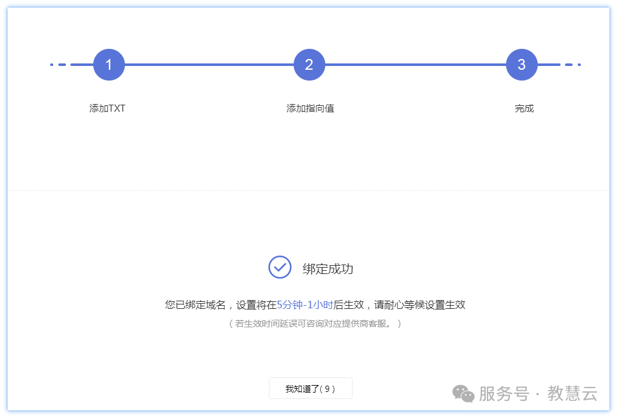Viewport: 617px width, 418px height.
Task: Click the 请耐心等候设置生效 text
Action: [x=420, y=305]
